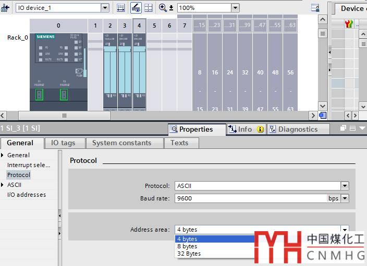
Task: Click device overview scroll up arrow
Action: [363, 34]
